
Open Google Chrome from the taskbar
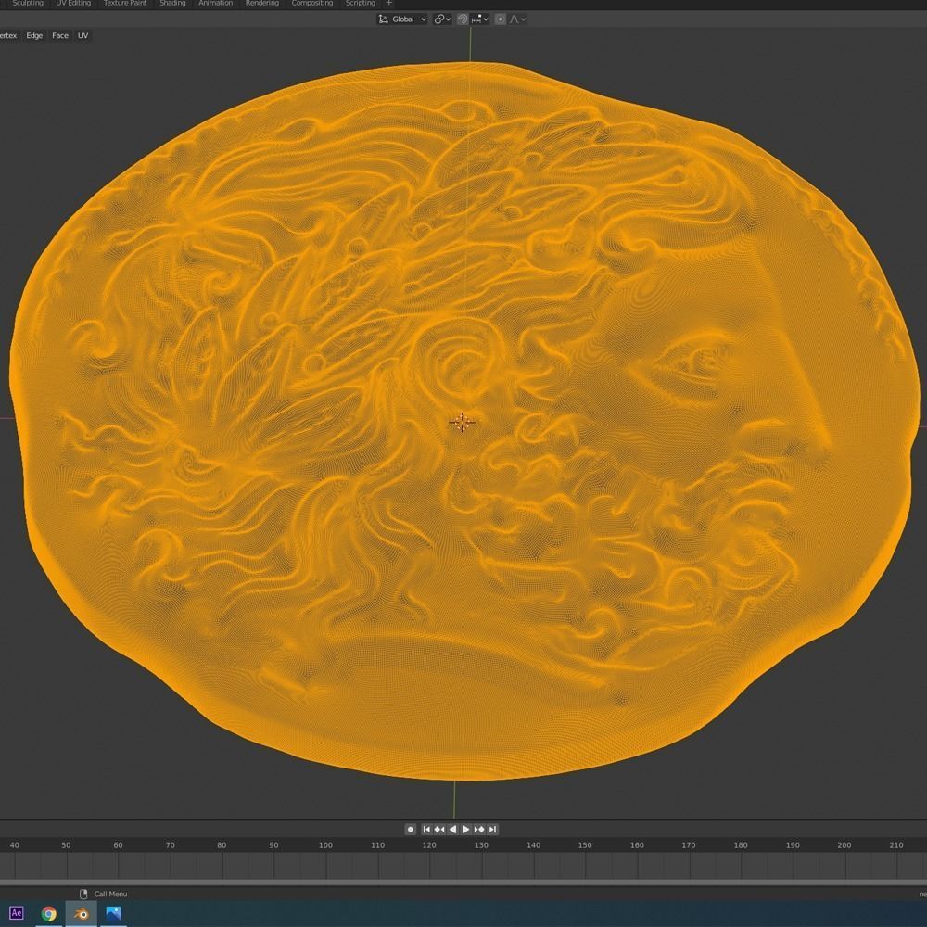coord(48,913)
